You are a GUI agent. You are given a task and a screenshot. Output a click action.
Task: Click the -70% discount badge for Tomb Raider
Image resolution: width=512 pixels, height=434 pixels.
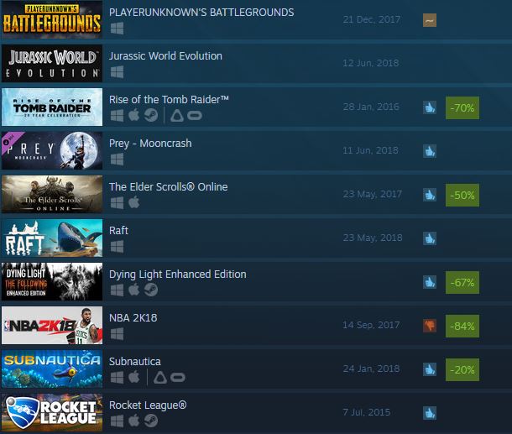[x=462, y=107]
